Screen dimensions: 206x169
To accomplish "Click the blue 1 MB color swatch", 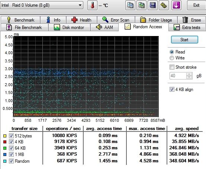I will [5, 155].
